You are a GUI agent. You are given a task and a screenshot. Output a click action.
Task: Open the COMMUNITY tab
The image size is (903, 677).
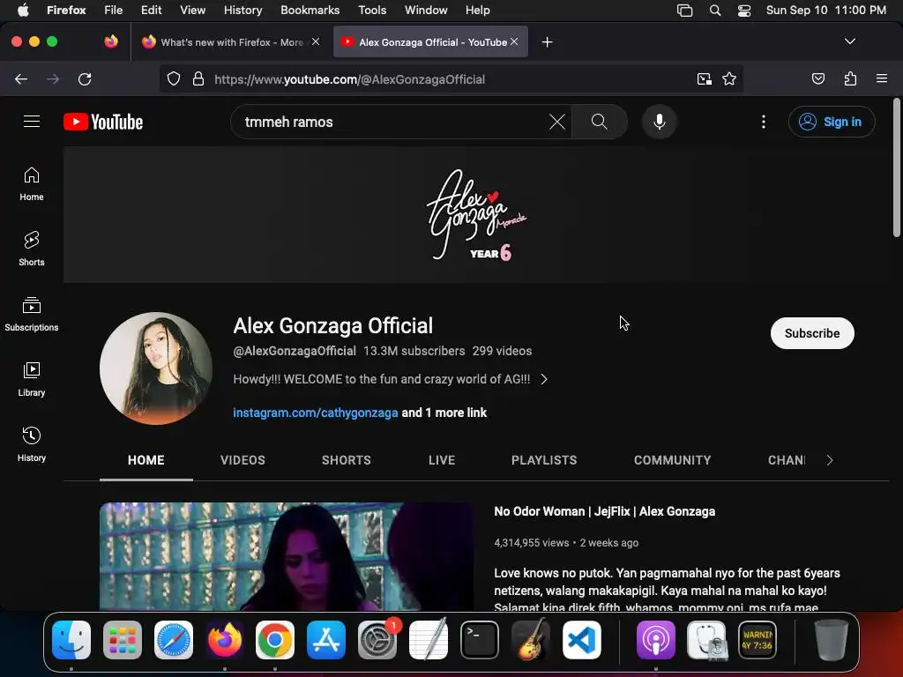pyautogui.click(x=672, y=460)
